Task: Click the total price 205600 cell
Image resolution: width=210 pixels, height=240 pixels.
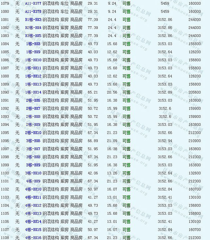Action: click(x=195, y=92)
